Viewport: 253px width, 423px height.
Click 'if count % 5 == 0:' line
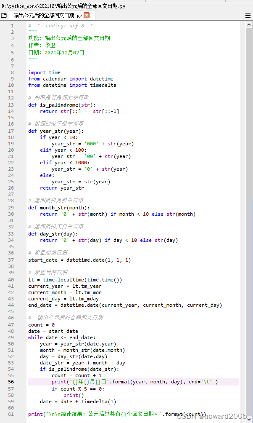(x=78, y=389)
